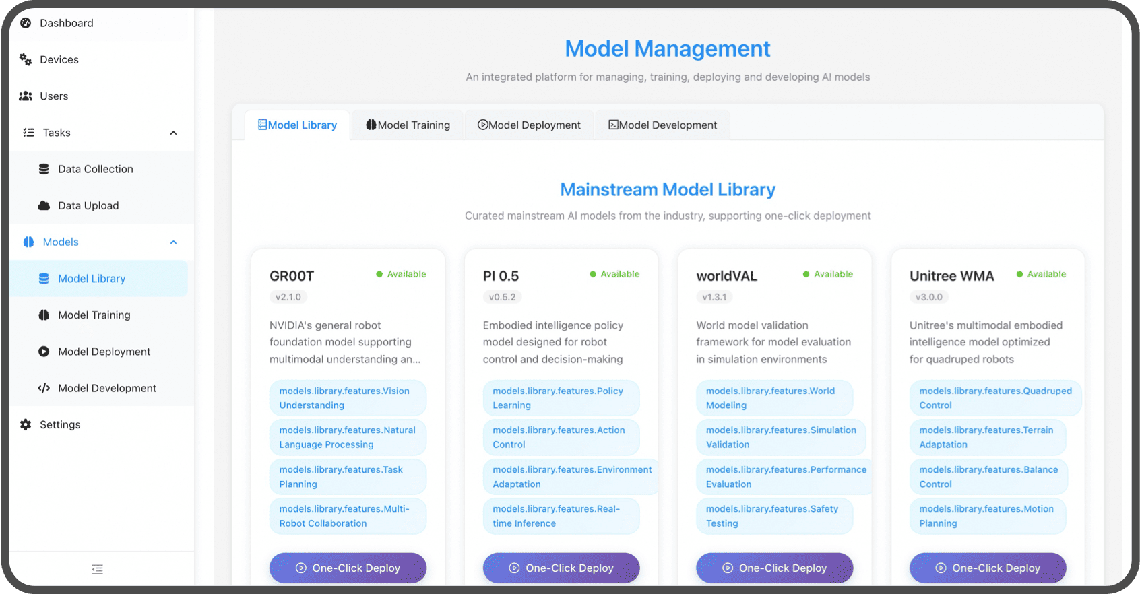Screen dimensions: 1140x594
Task: Click the sidebar collapse icon at bottom
Action: [98, 570]
